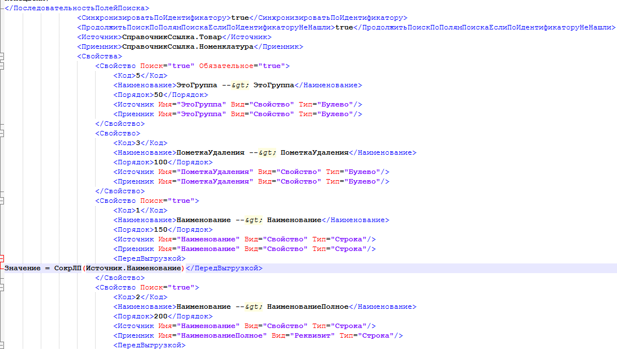The image size is (617, 349).
Task: Click the code Значение = СокрЛП(Источник.Наименование)
Action: point(95,268)
